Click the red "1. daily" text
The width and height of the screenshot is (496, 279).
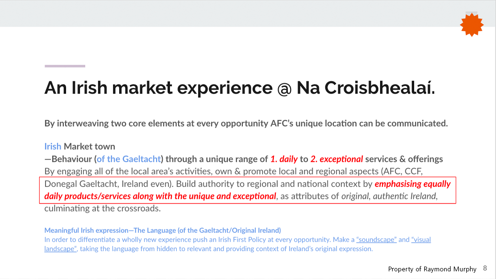click(x=284, y=159)
